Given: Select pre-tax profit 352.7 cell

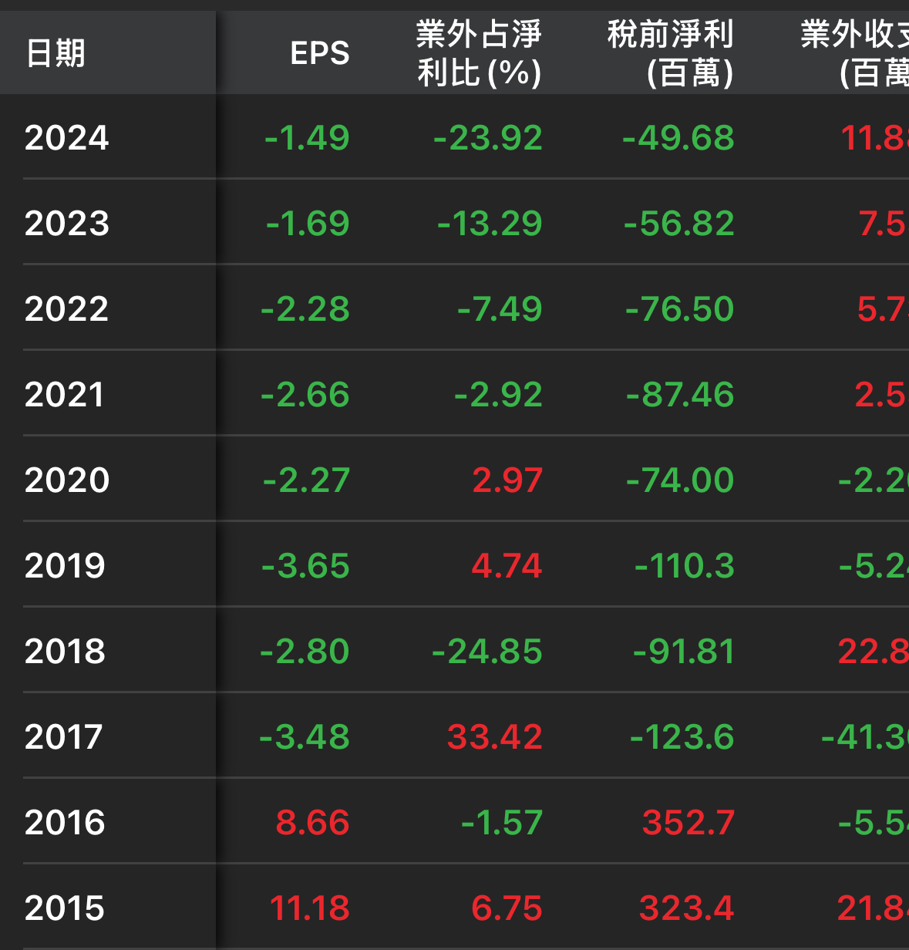Looking at the screenshot, I should pyautogui.click(x=688, y=823).
